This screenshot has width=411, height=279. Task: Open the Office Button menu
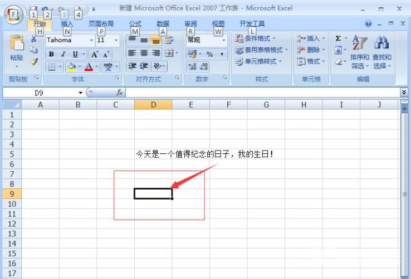[13, 15]
